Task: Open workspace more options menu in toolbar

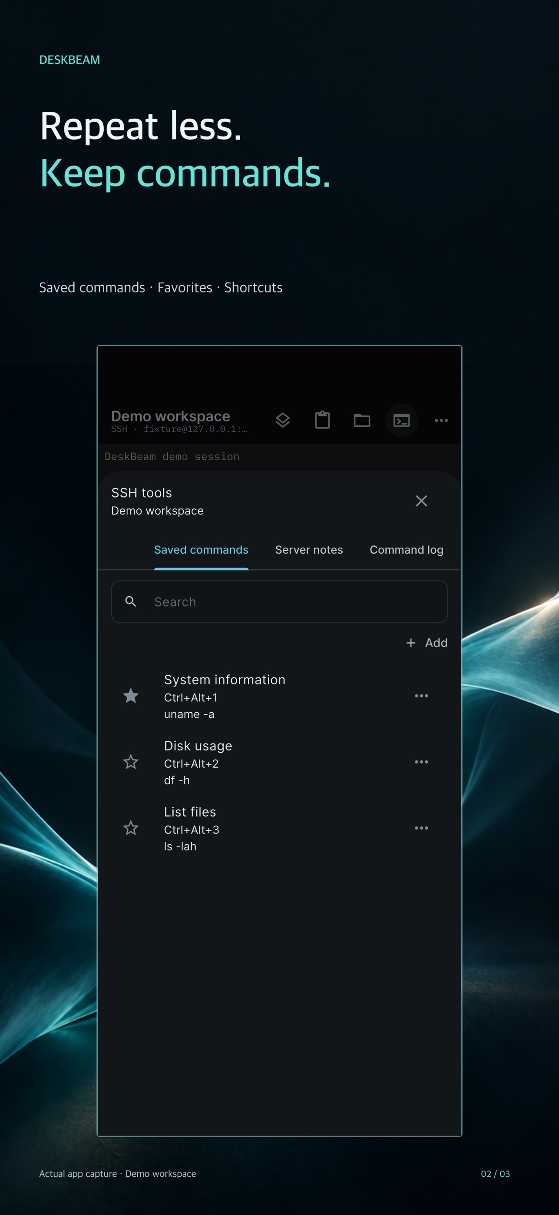Action: click(x=441, y=420)
